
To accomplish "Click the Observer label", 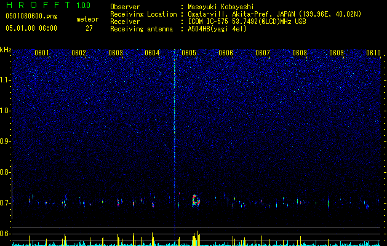I will (125, 7).
